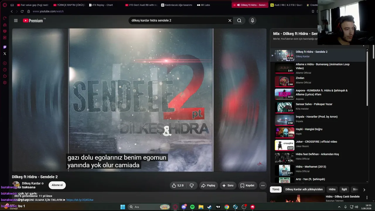
Task: Open the bit.ly link in description
Action: click(80, 200)
